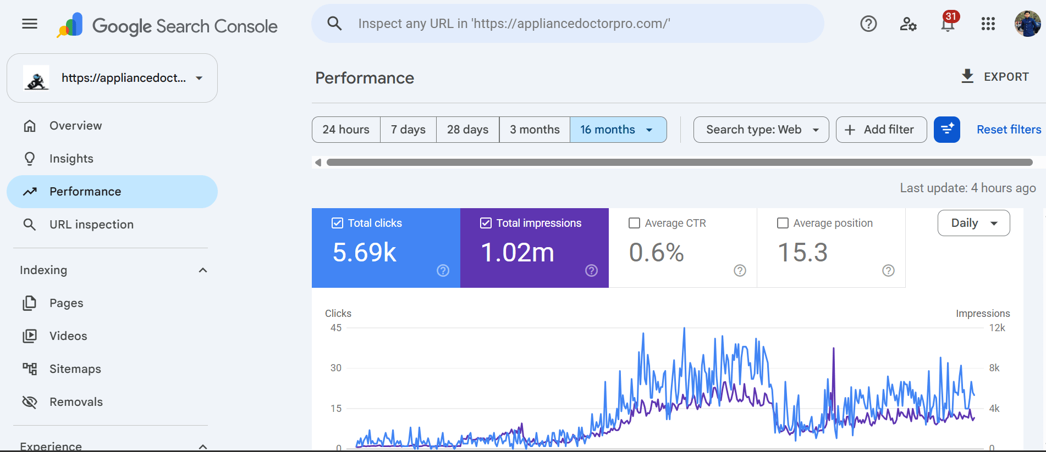The width and height of the screenshot is (1046, 452).
Task: Open the Pages indexing report
Action: tap(112, 303)
